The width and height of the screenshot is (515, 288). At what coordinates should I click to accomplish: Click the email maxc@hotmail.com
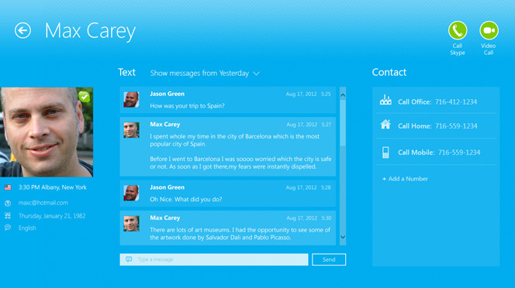tap(43, 203)
